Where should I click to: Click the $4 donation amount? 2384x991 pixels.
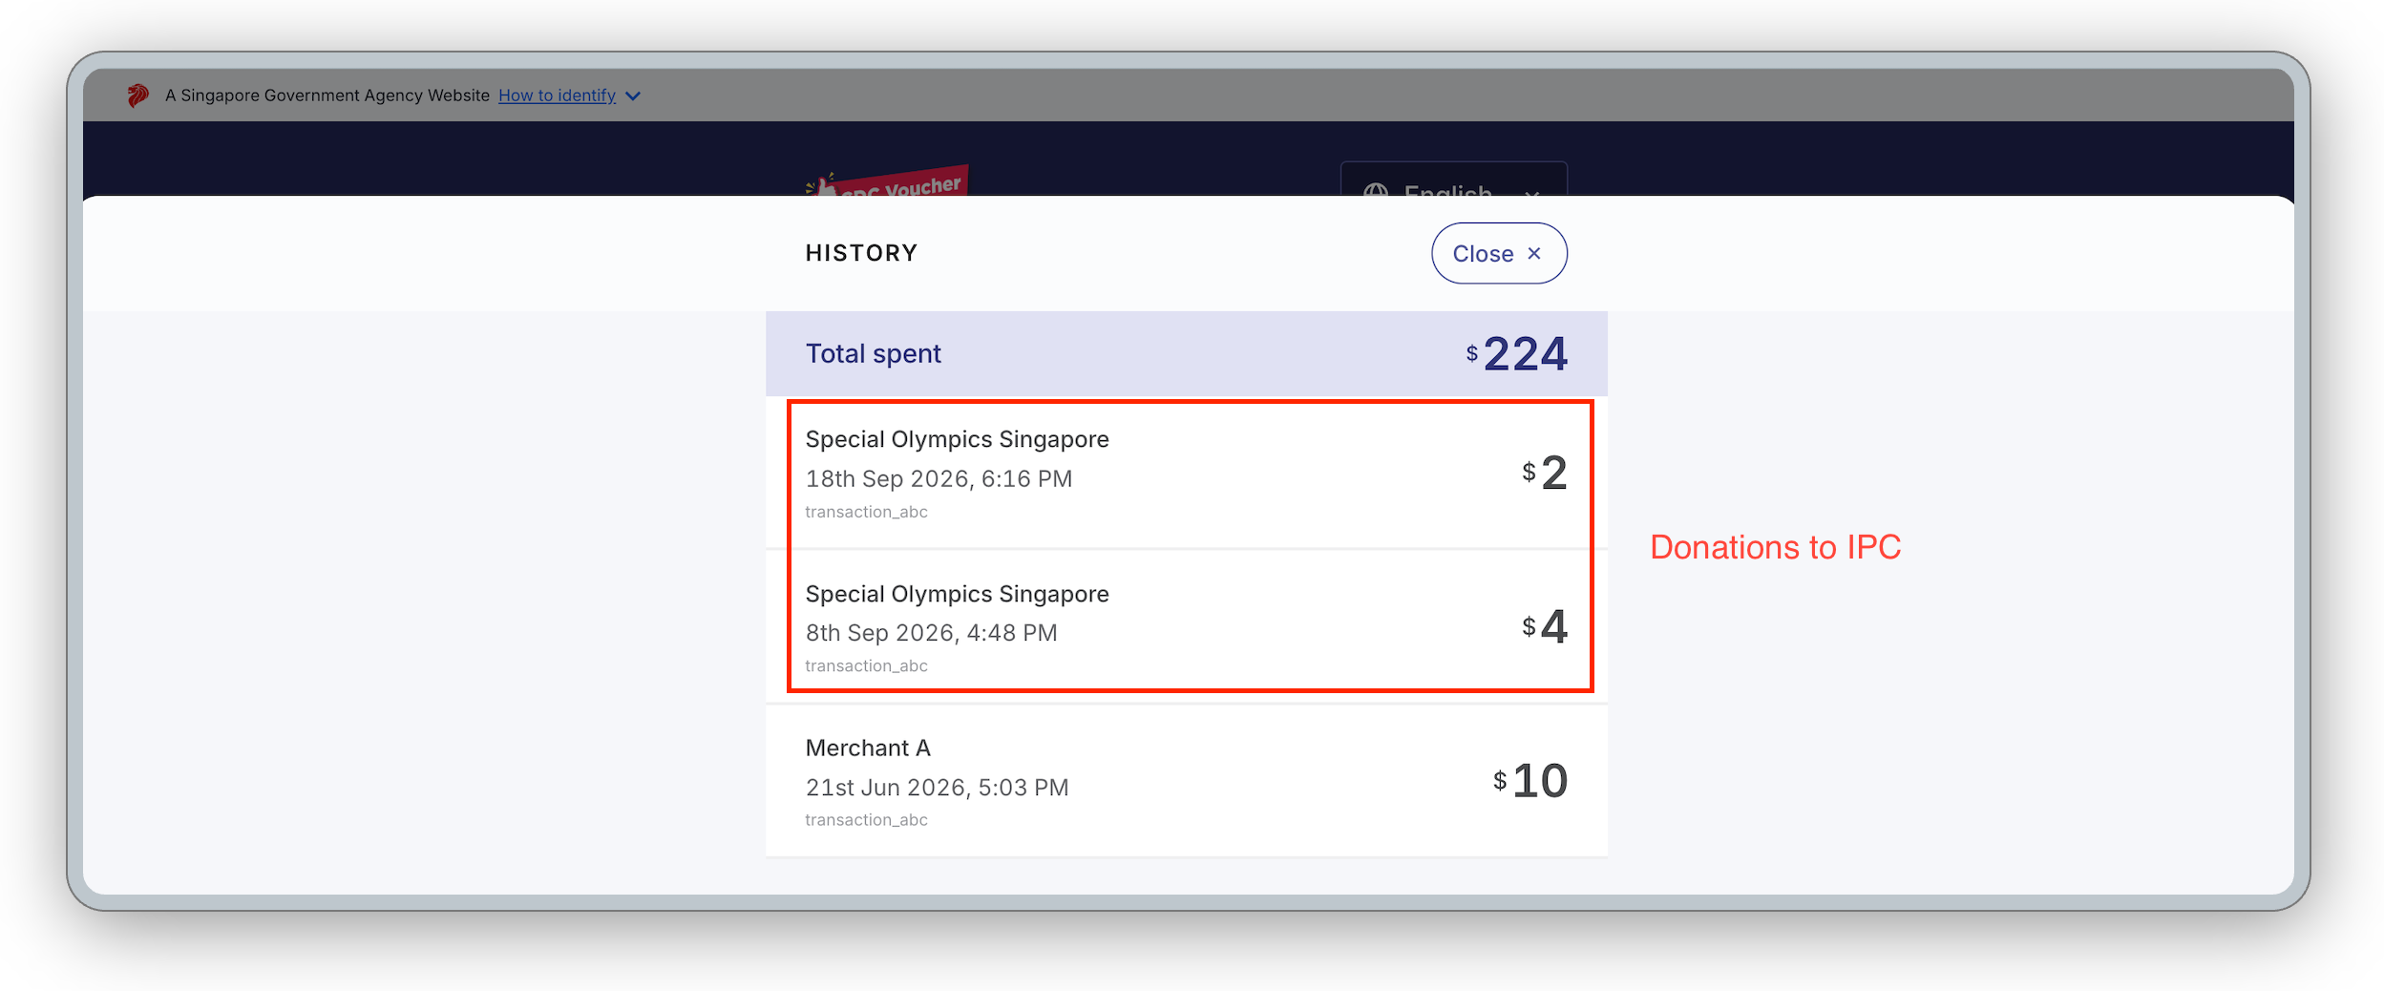point(1545,627)
